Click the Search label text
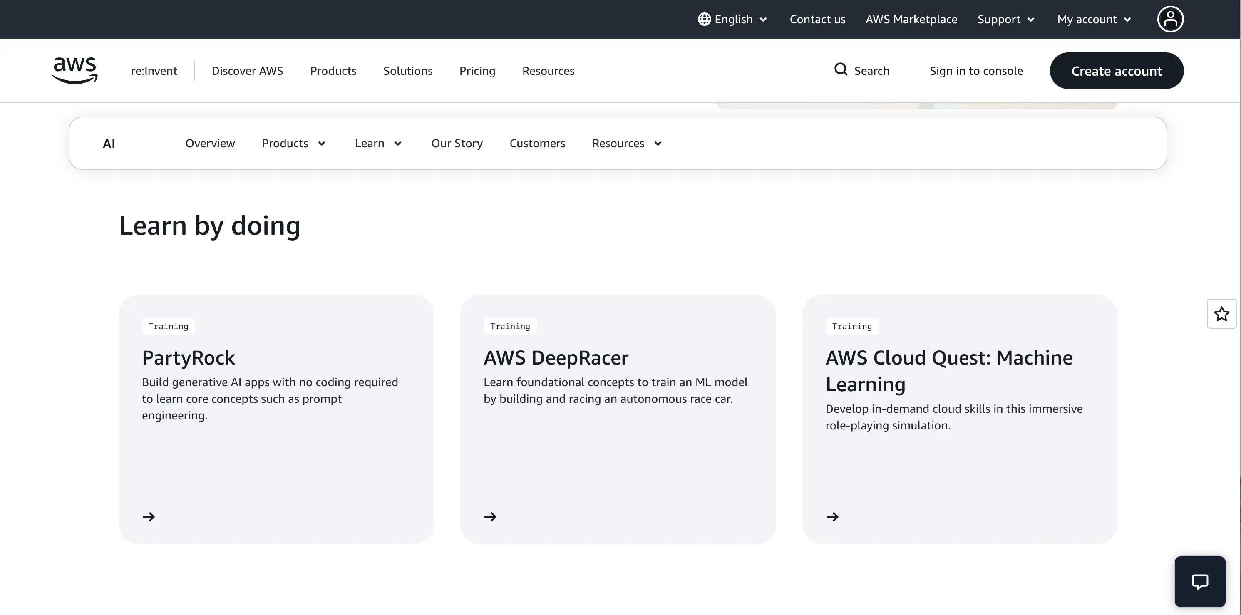This screenshot has height=615, width=1241. pyautogui.click(x=871, y=71)
